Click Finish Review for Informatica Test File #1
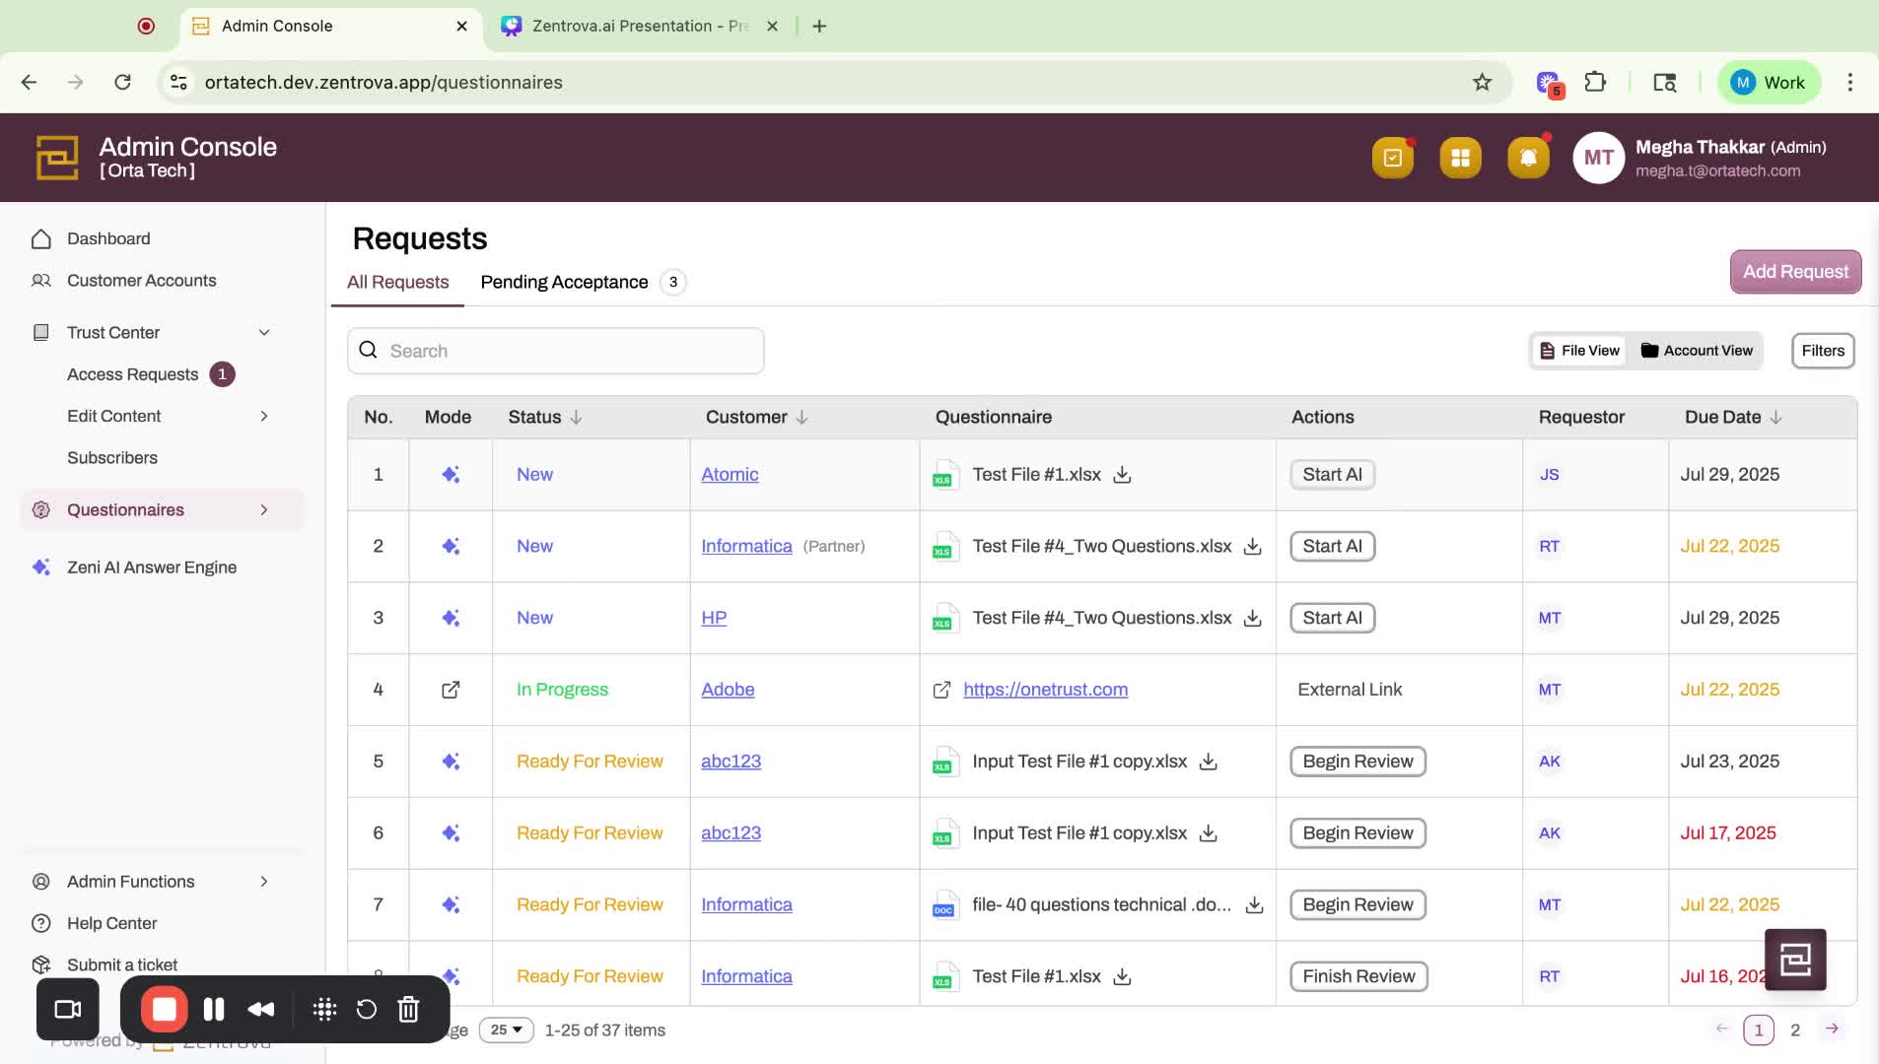1879x1064 pixels. [x=1358, y=977]
